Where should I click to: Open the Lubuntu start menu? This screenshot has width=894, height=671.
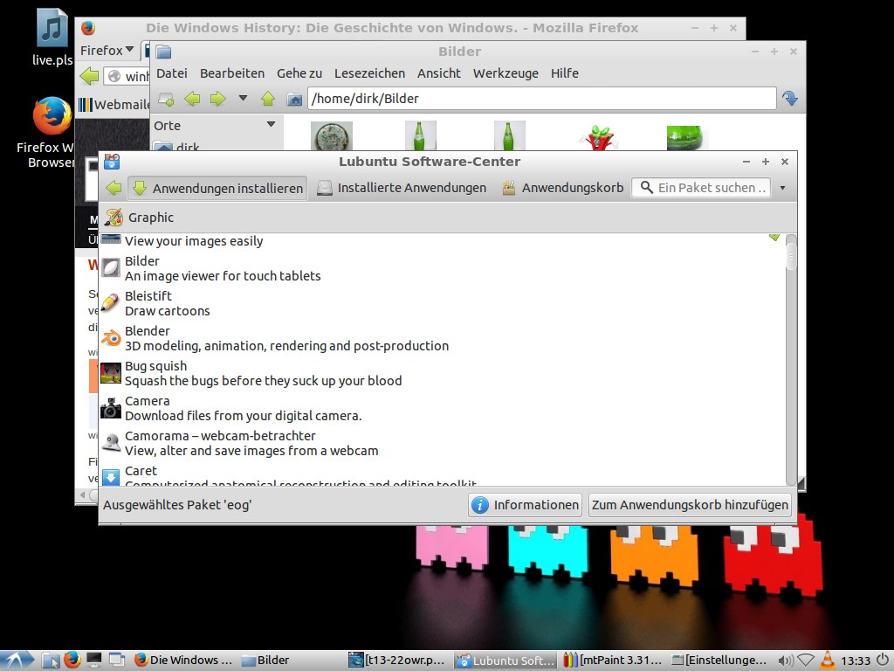coord(16,661)
